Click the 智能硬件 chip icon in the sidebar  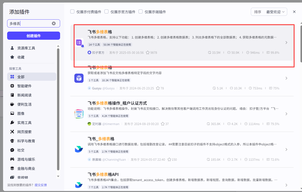click(12, 86)
